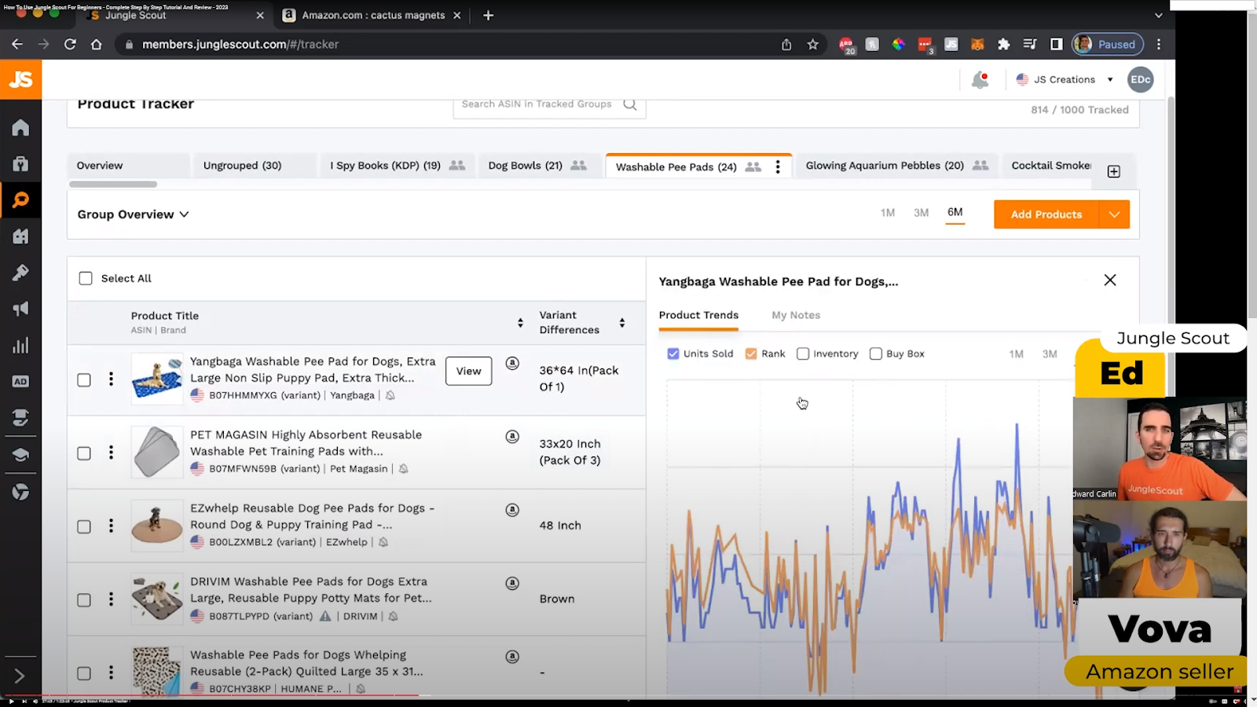This screenshot has width=1257, height=707.
Task: Click the add new group plus icon
Action: [1113, 171]
